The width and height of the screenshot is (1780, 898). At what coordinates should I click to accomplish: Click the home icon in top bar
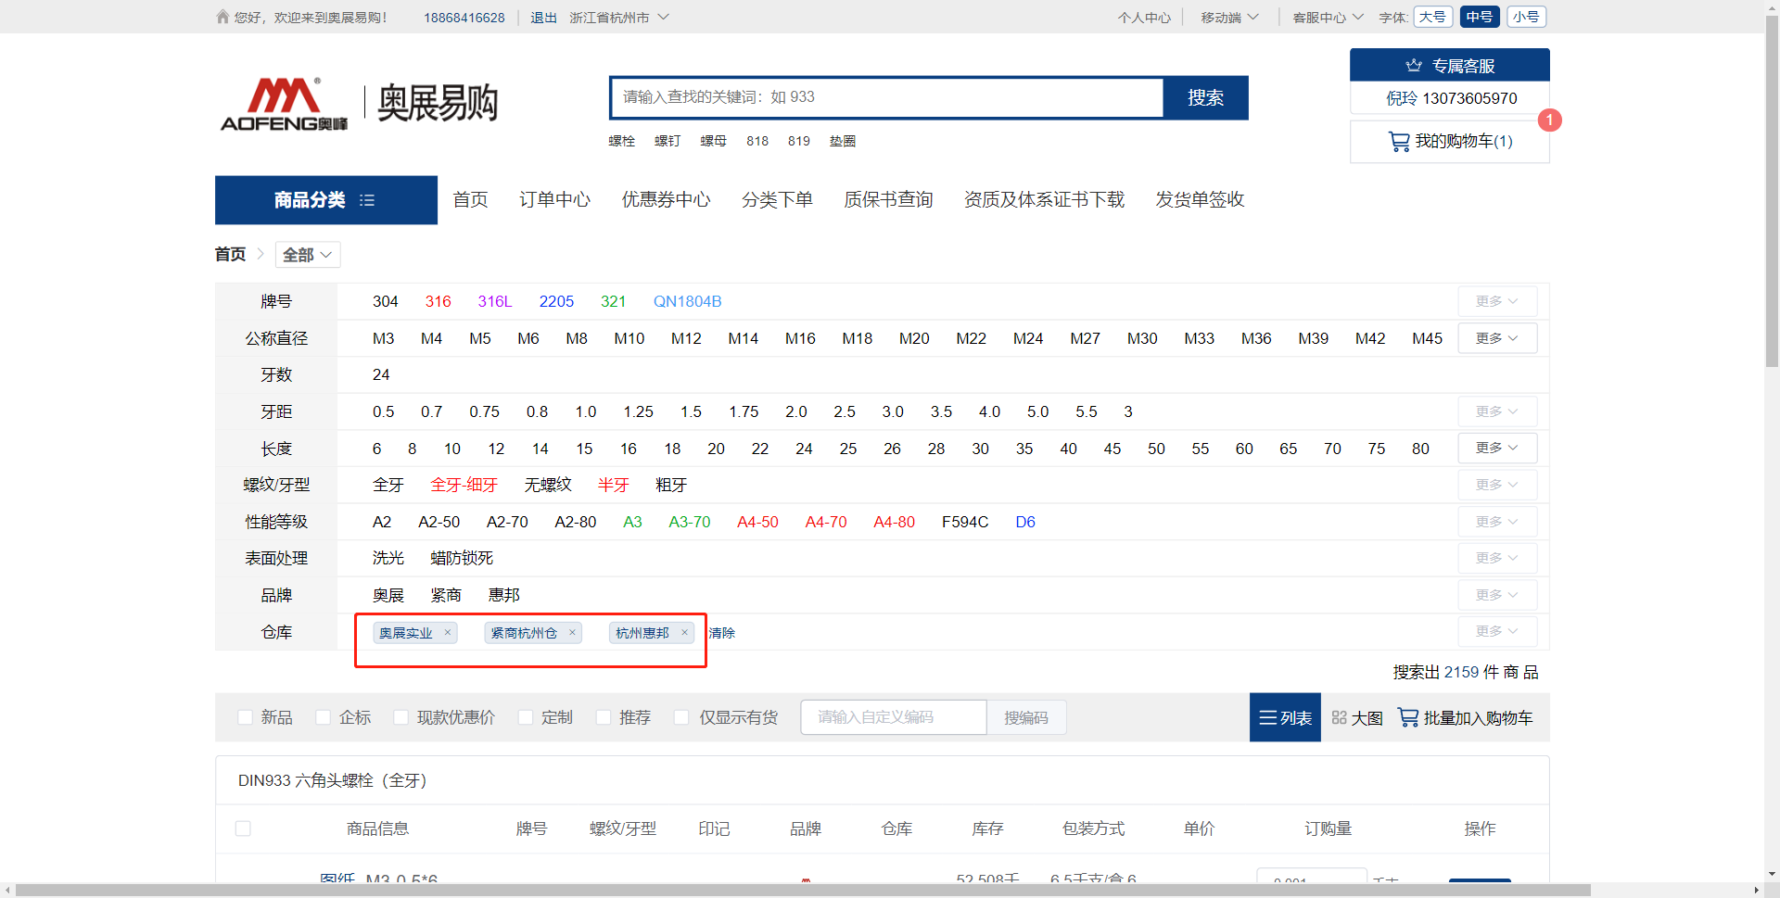[222, 17]
